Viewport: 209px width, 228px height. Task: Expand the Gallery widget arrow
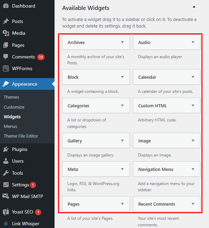click(123, 141)
